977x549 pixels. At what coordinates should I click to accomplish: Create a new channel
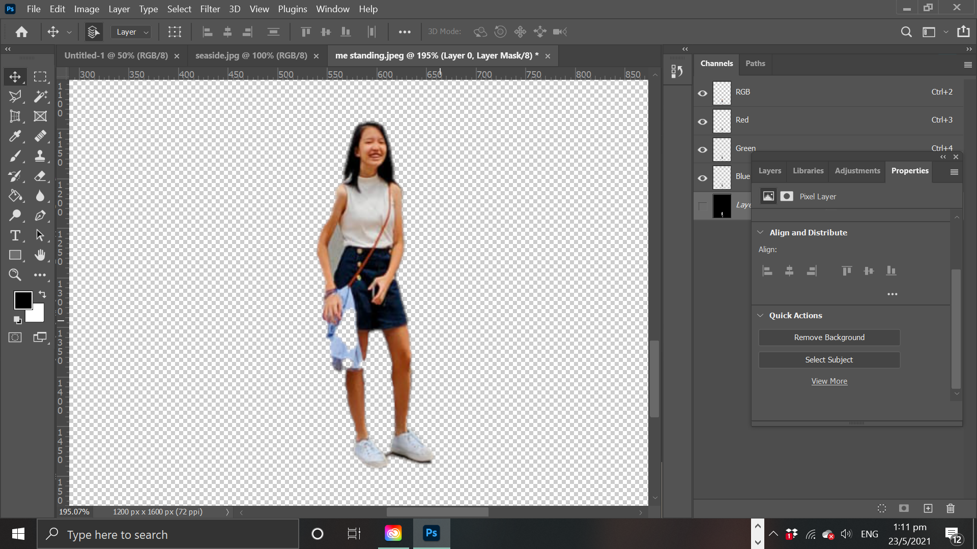pos(928,508)
